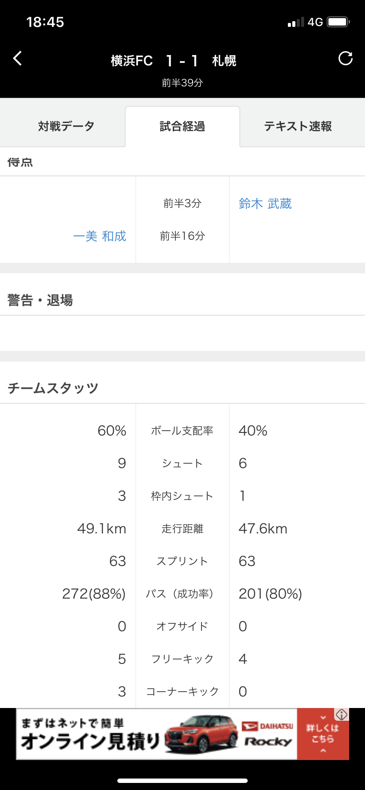
Task: Tap the 前半39分 match time label
Action: coord(182,83)
